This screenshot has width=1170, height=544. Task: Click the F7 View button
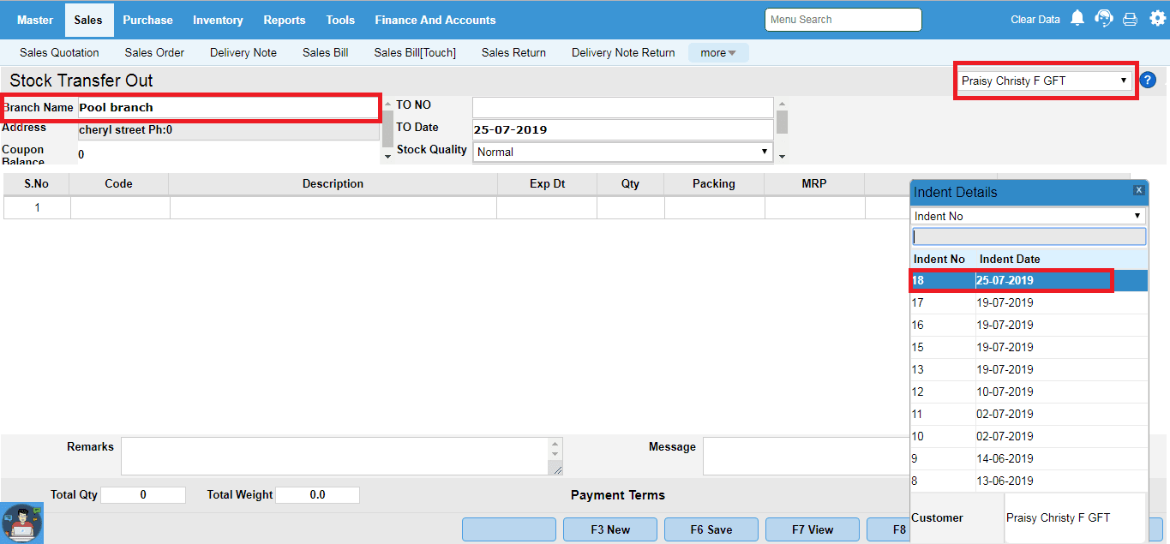pyautogui.click(x=813, y=529)
